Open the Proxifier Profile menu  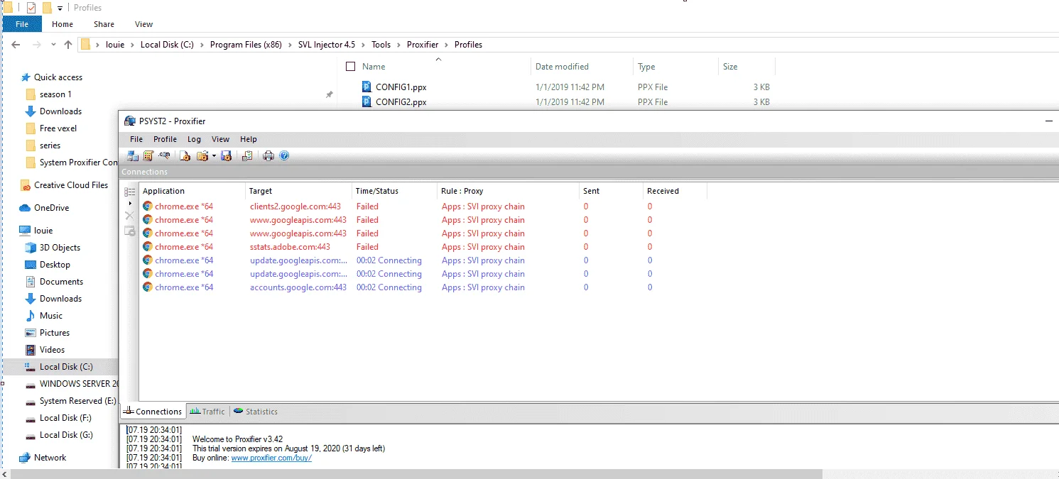coord(165,139)
